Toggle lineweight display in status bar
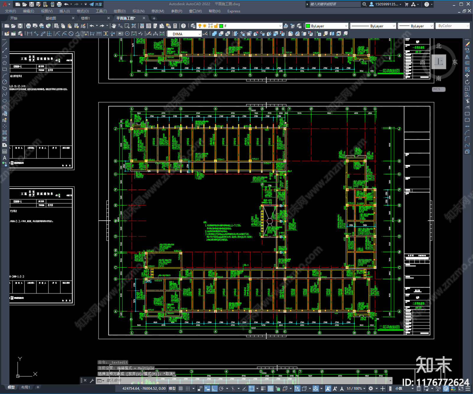Image resolution: width=473 pixels, height=394 pixels. coord(263,388)
